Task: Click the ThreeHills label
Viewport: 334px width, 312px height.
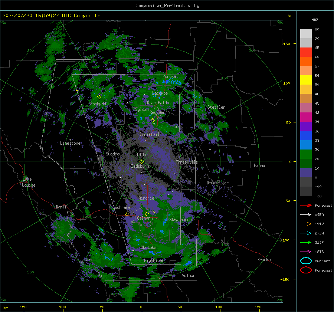Action: tap(187, 162)
